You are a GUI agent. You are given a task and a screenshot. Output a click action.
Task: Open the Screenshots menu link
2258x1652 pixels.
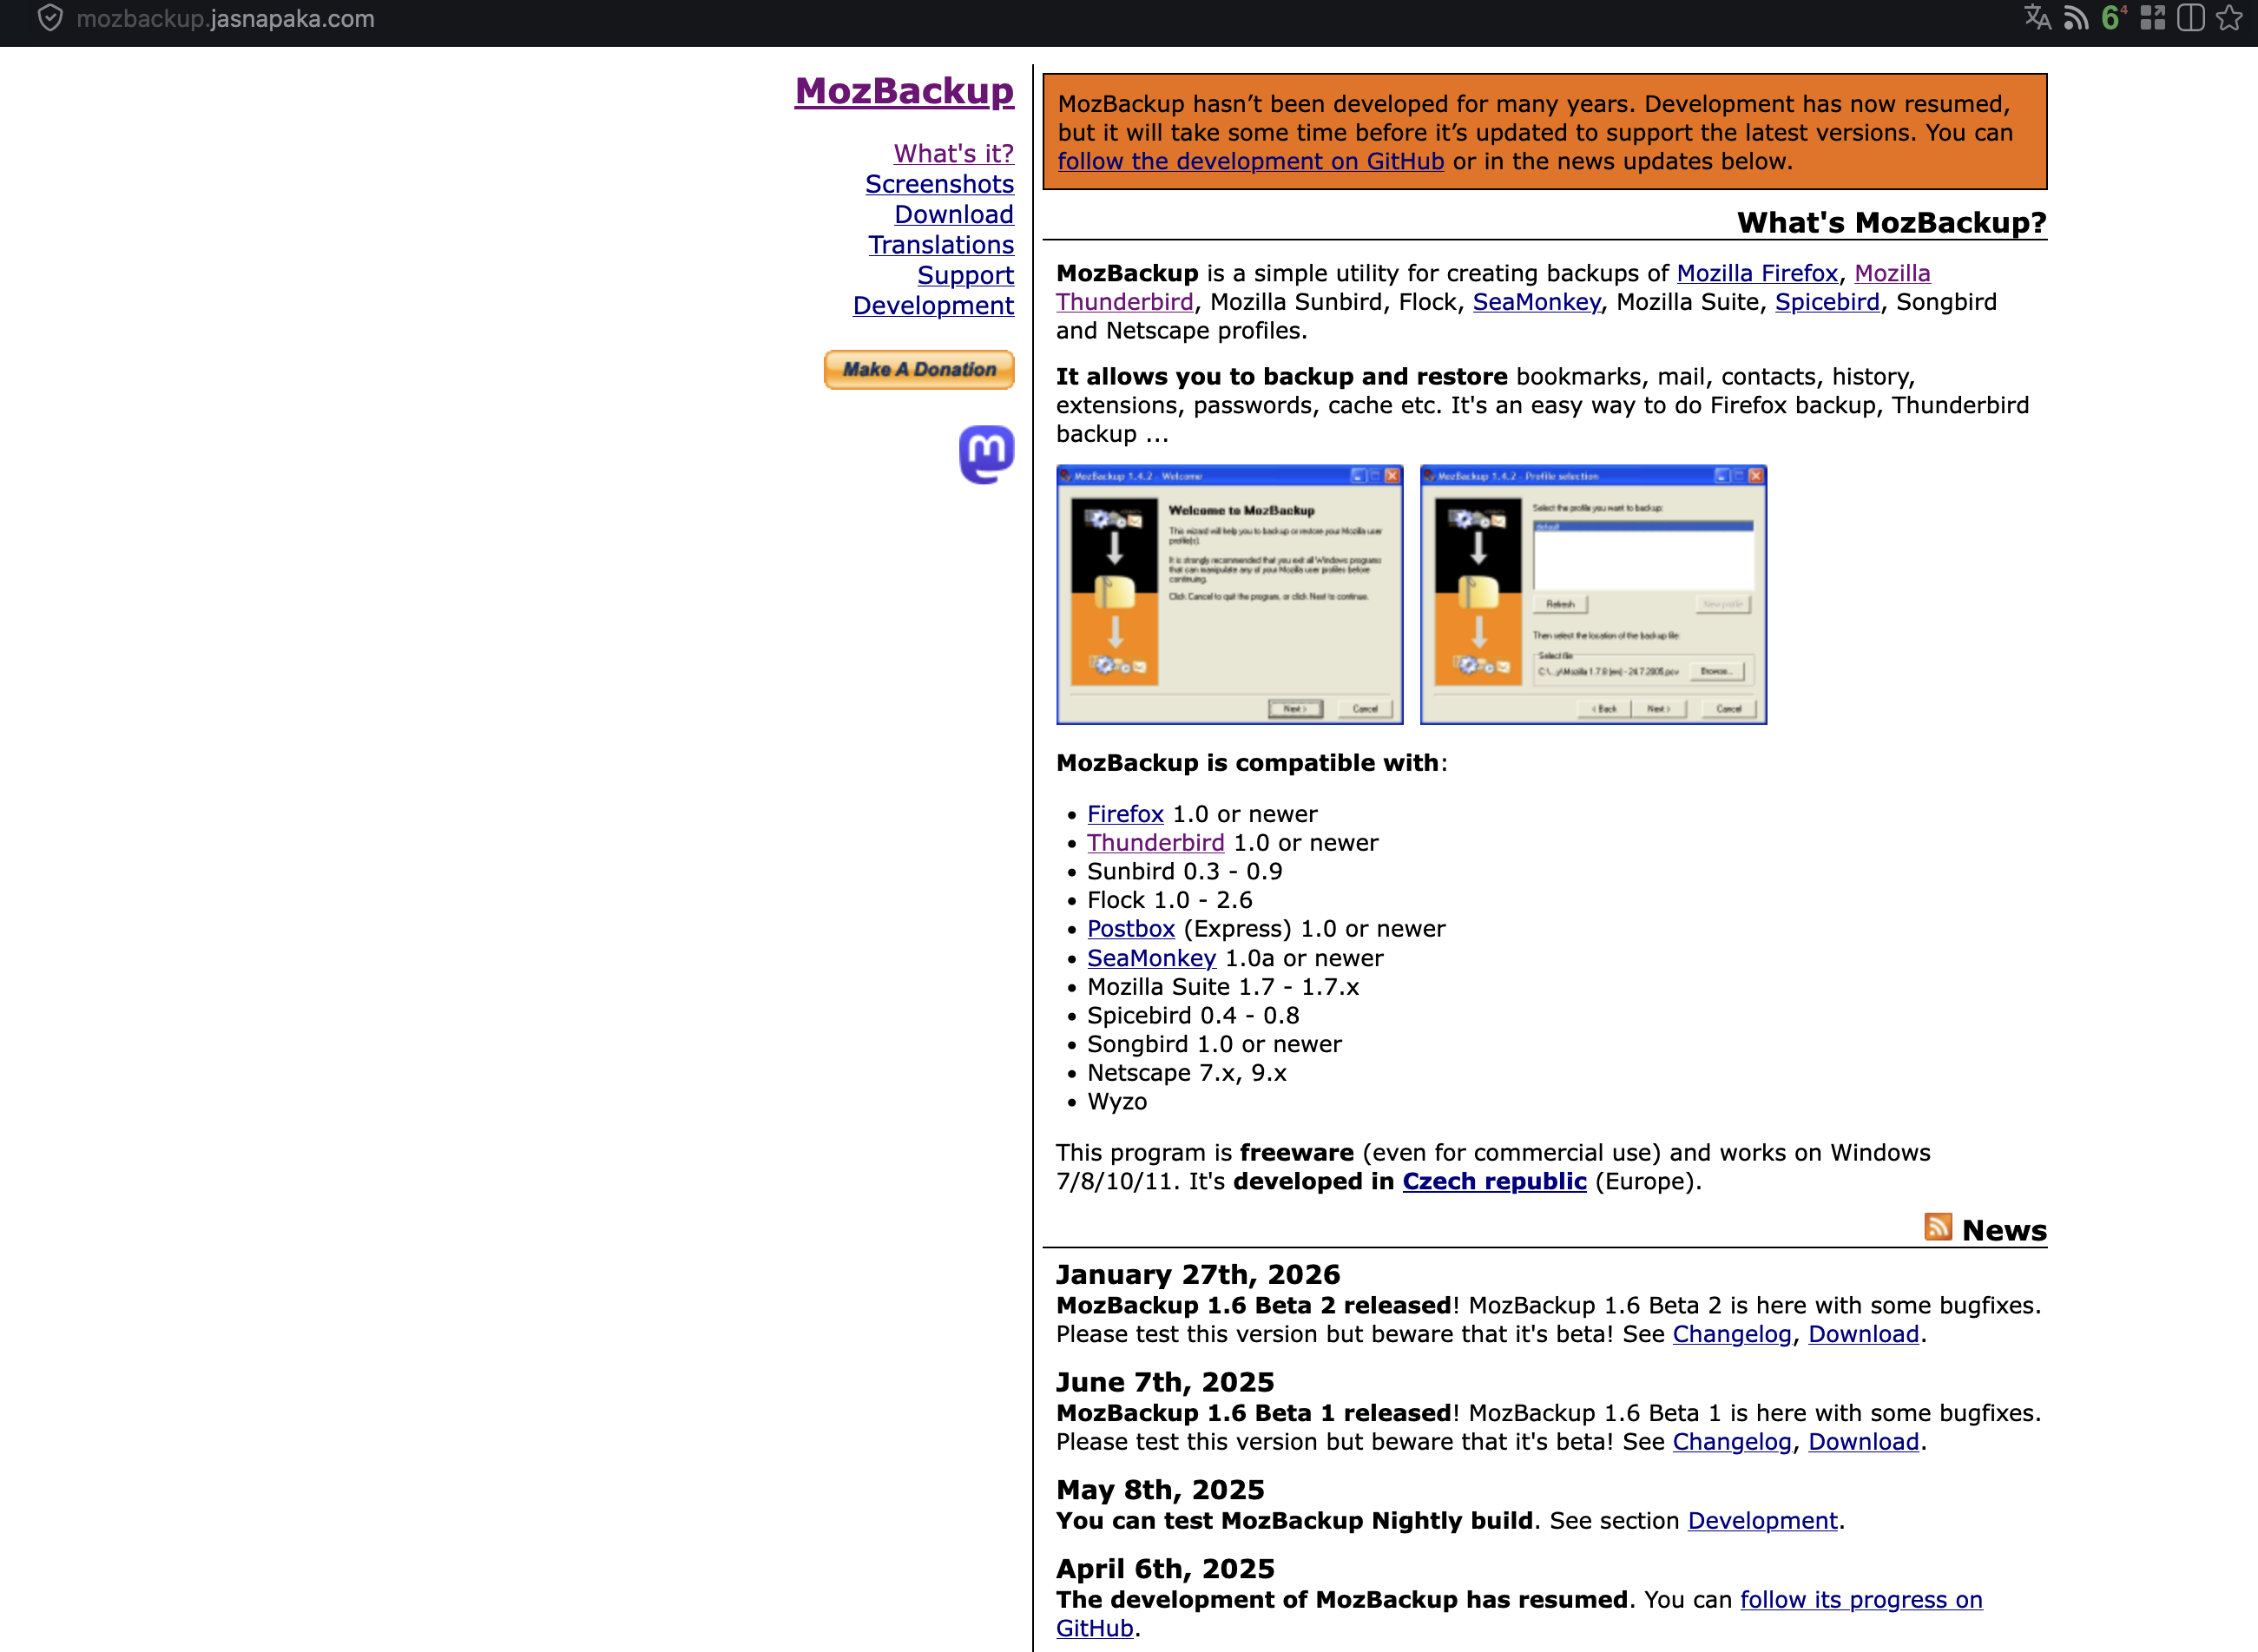tap(939, 184)
